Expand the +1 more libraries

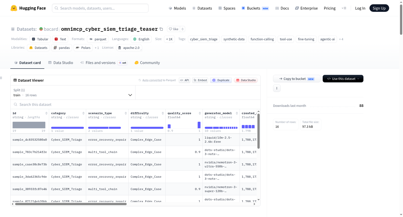click(x=97, y=48)
